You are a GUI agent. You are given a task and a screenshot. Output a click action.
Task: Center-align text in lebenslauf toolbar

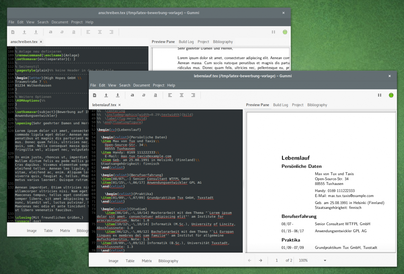182,95
